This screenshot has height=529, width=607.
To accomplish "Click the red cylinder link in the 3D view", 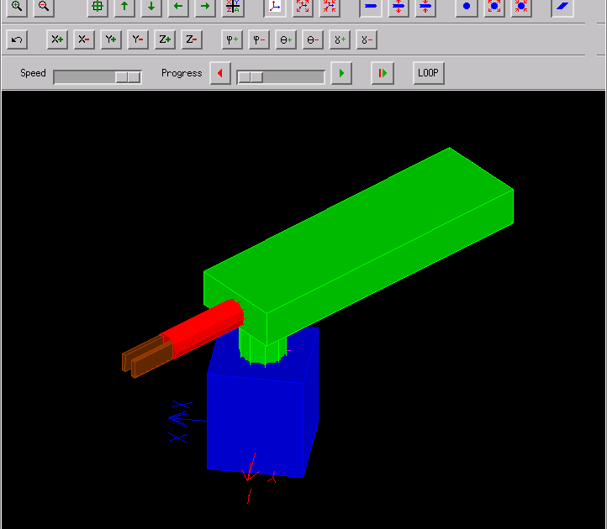I will coord(205,327).
